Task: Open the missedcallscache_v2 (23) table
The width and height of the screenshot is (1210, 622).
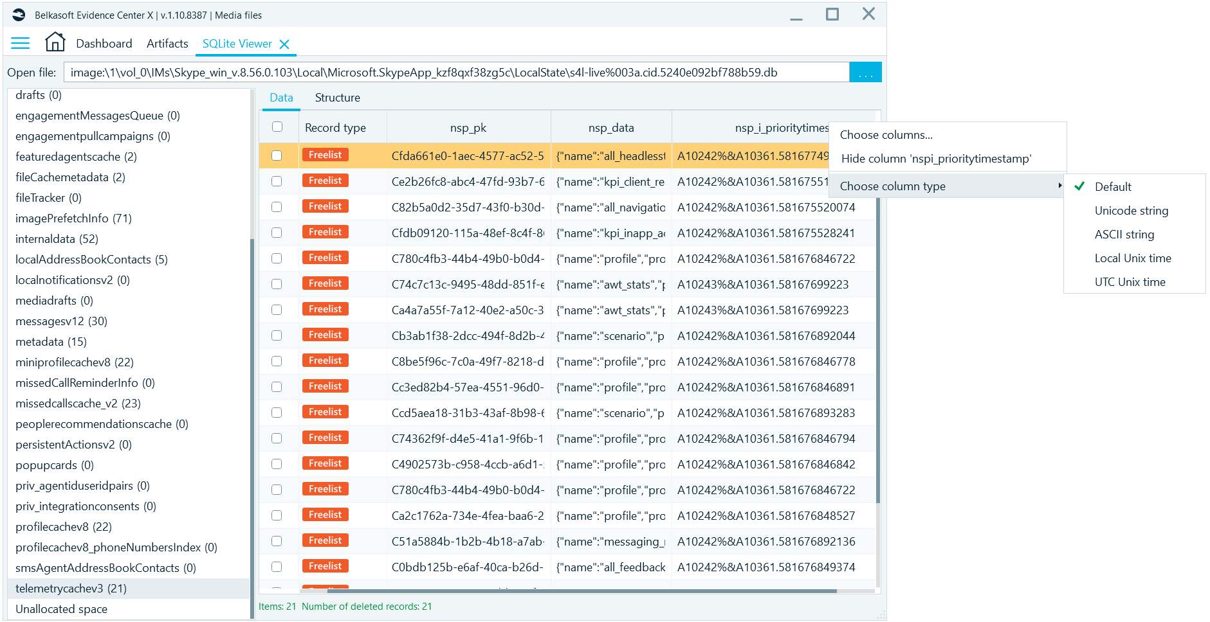Action: pyautogui.click(x=129, y=404)
